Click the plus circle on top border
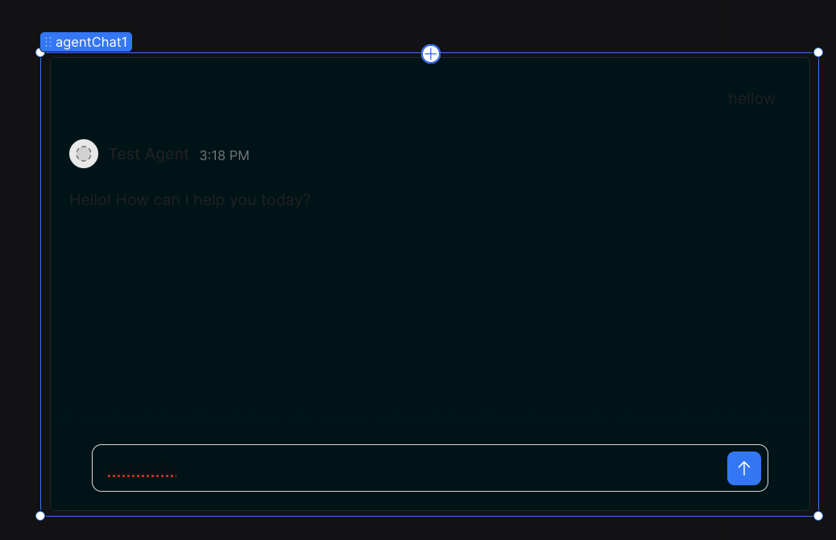The width and height of the screenshot is (836, 540). point(431,54)
